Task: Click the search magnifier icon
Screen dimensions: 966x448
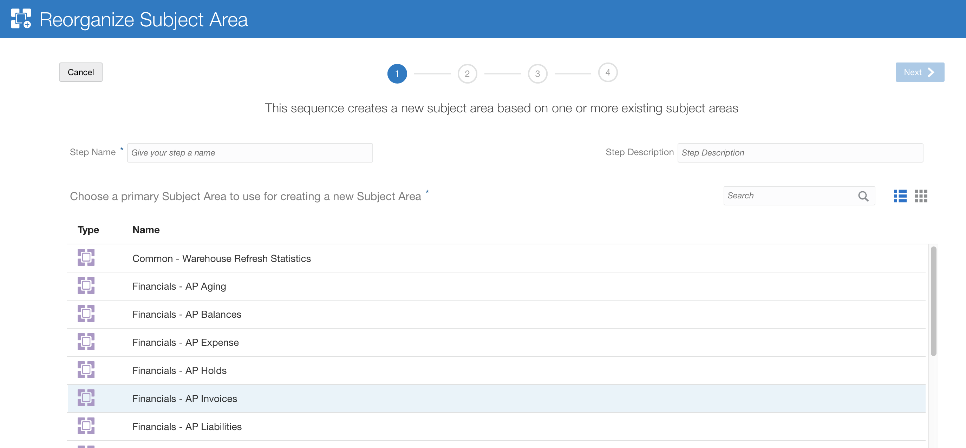Action: [863, 196]
